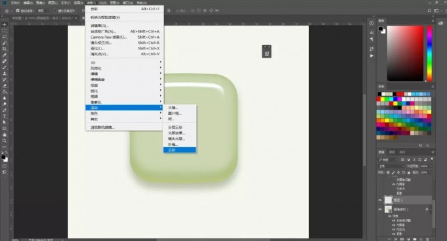
Task: Select the Healing Brush tool
Action: [x=4, y=61]
